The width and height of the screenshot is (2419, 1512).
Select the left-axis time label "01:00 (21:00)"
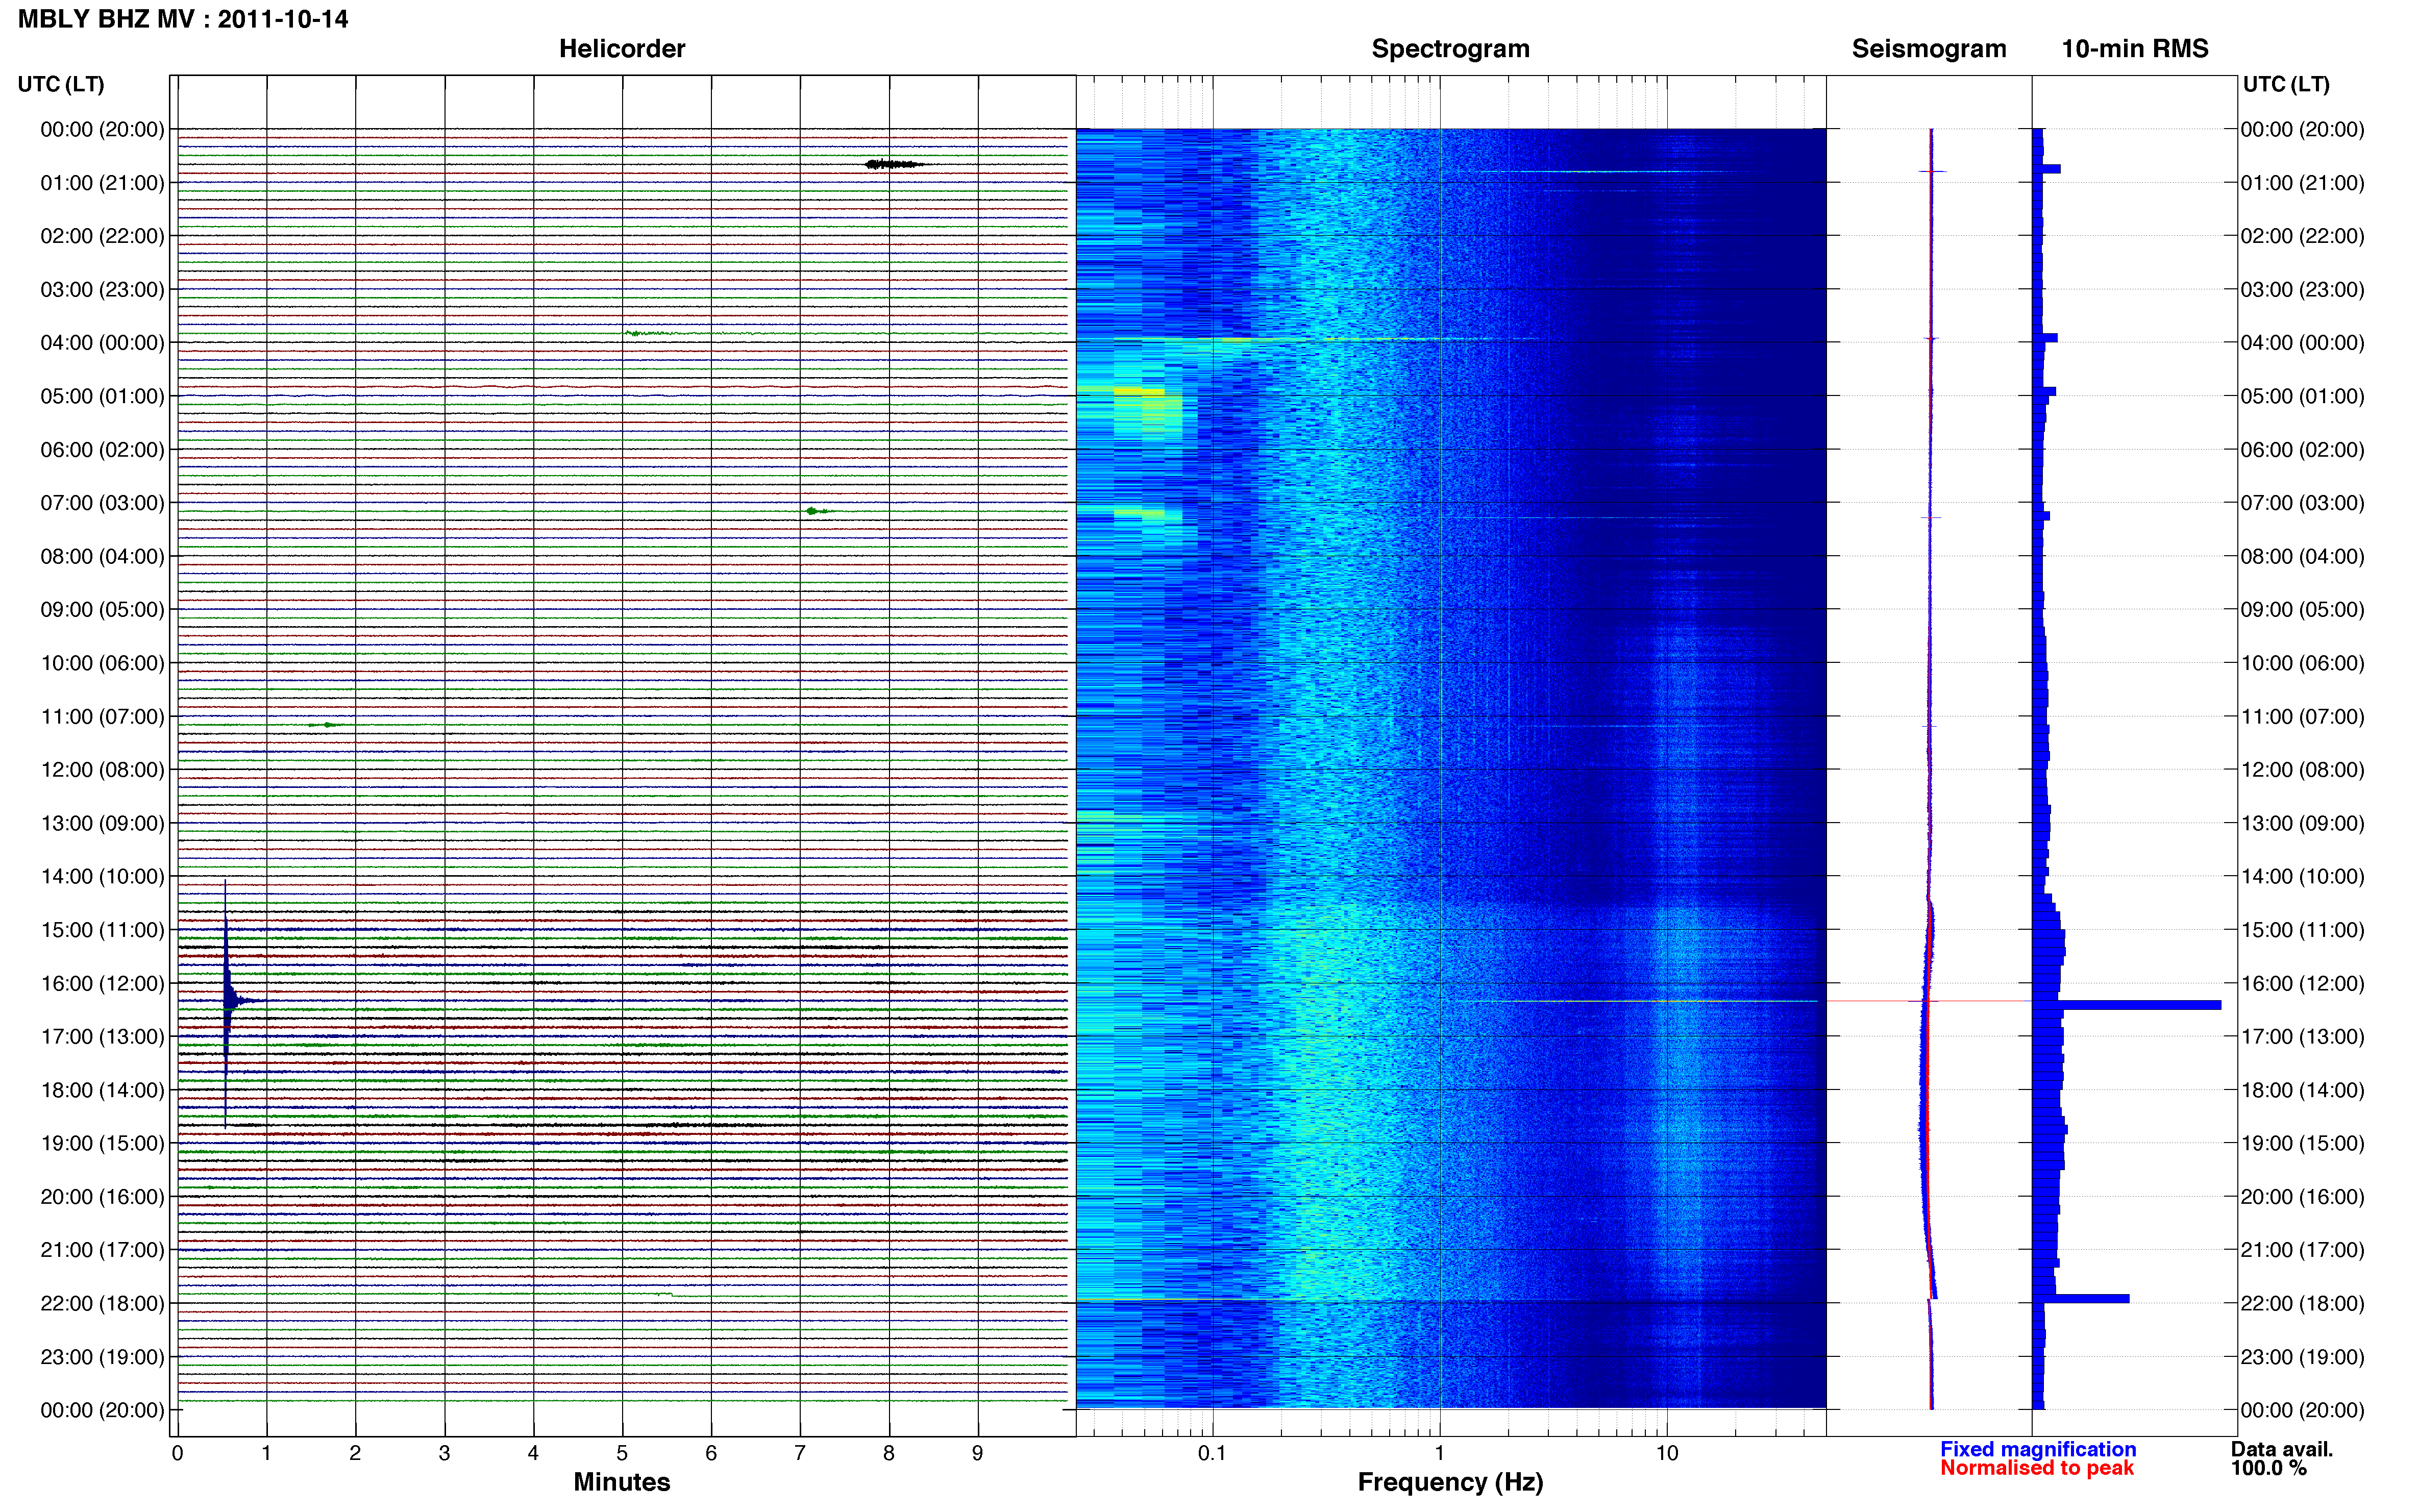[103, 183]
